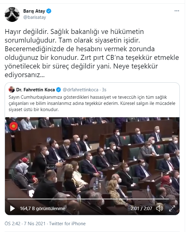The height and width of the screenshot is (232, 190).
Task: Click the tweet timestamp ÖS 2:42 · 7 Nis 2021
Action: pyautogui.click(x=25, y=223)
